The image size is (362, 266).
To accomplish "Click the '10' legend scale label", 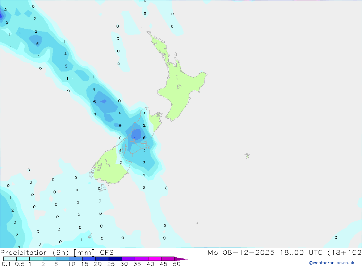I will tap(72, 264).
